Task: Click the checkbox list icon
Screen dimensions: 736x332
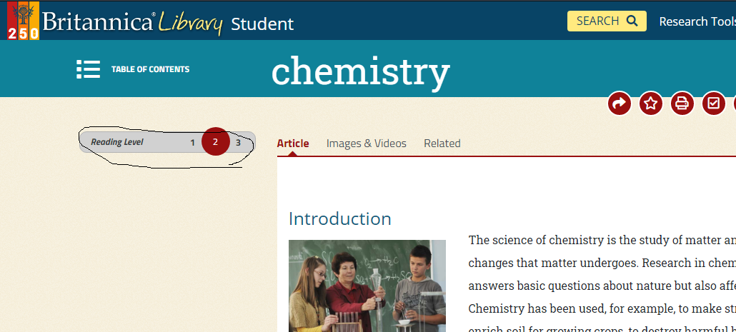Action: (713, 103)
